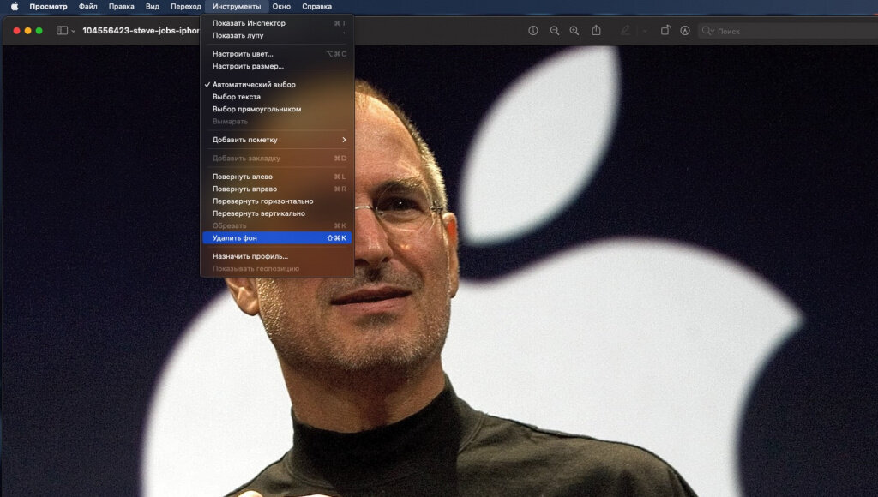Open the Окно menu
This screenshot has height=497, width=878.
coord(281,7)
